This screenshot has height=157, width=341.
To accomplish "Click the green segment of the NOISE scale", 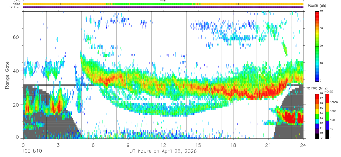I will (x=328, y=116).
